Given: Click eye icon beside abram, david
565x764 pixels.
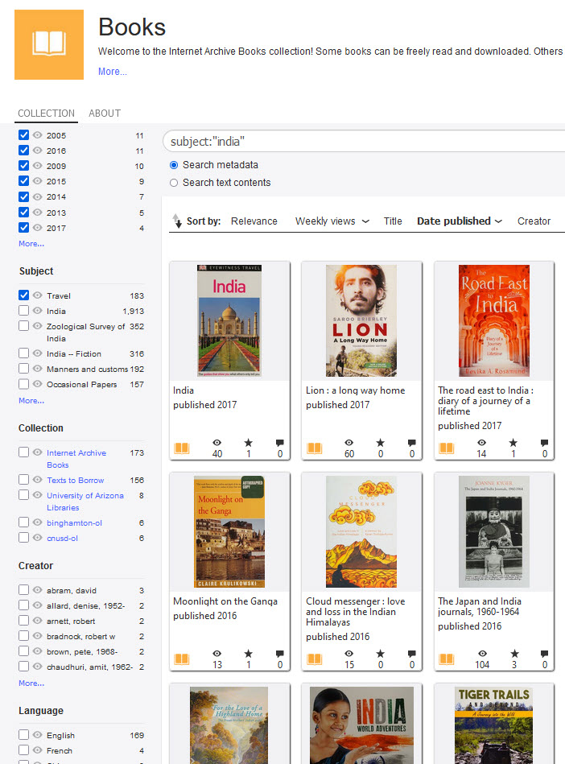Looking at the screenshot, I should coord(38,589).
